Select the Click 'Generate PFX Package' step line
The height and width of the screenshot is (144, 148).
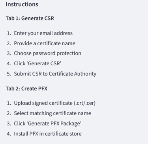[48, 124]
